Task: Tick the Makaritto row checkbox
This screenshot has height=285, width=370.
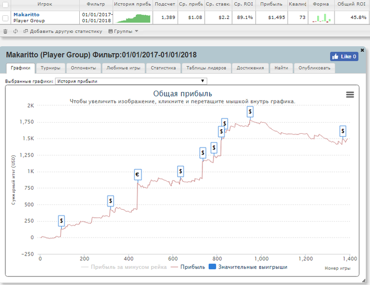Action: (x=5, y=18)
